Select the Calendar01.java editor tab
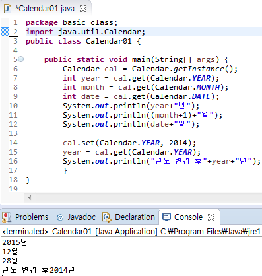 point(45,9)
